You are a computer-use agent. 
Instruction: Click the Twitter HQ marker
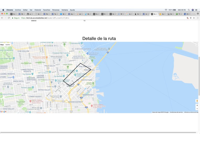click(55, 86)
